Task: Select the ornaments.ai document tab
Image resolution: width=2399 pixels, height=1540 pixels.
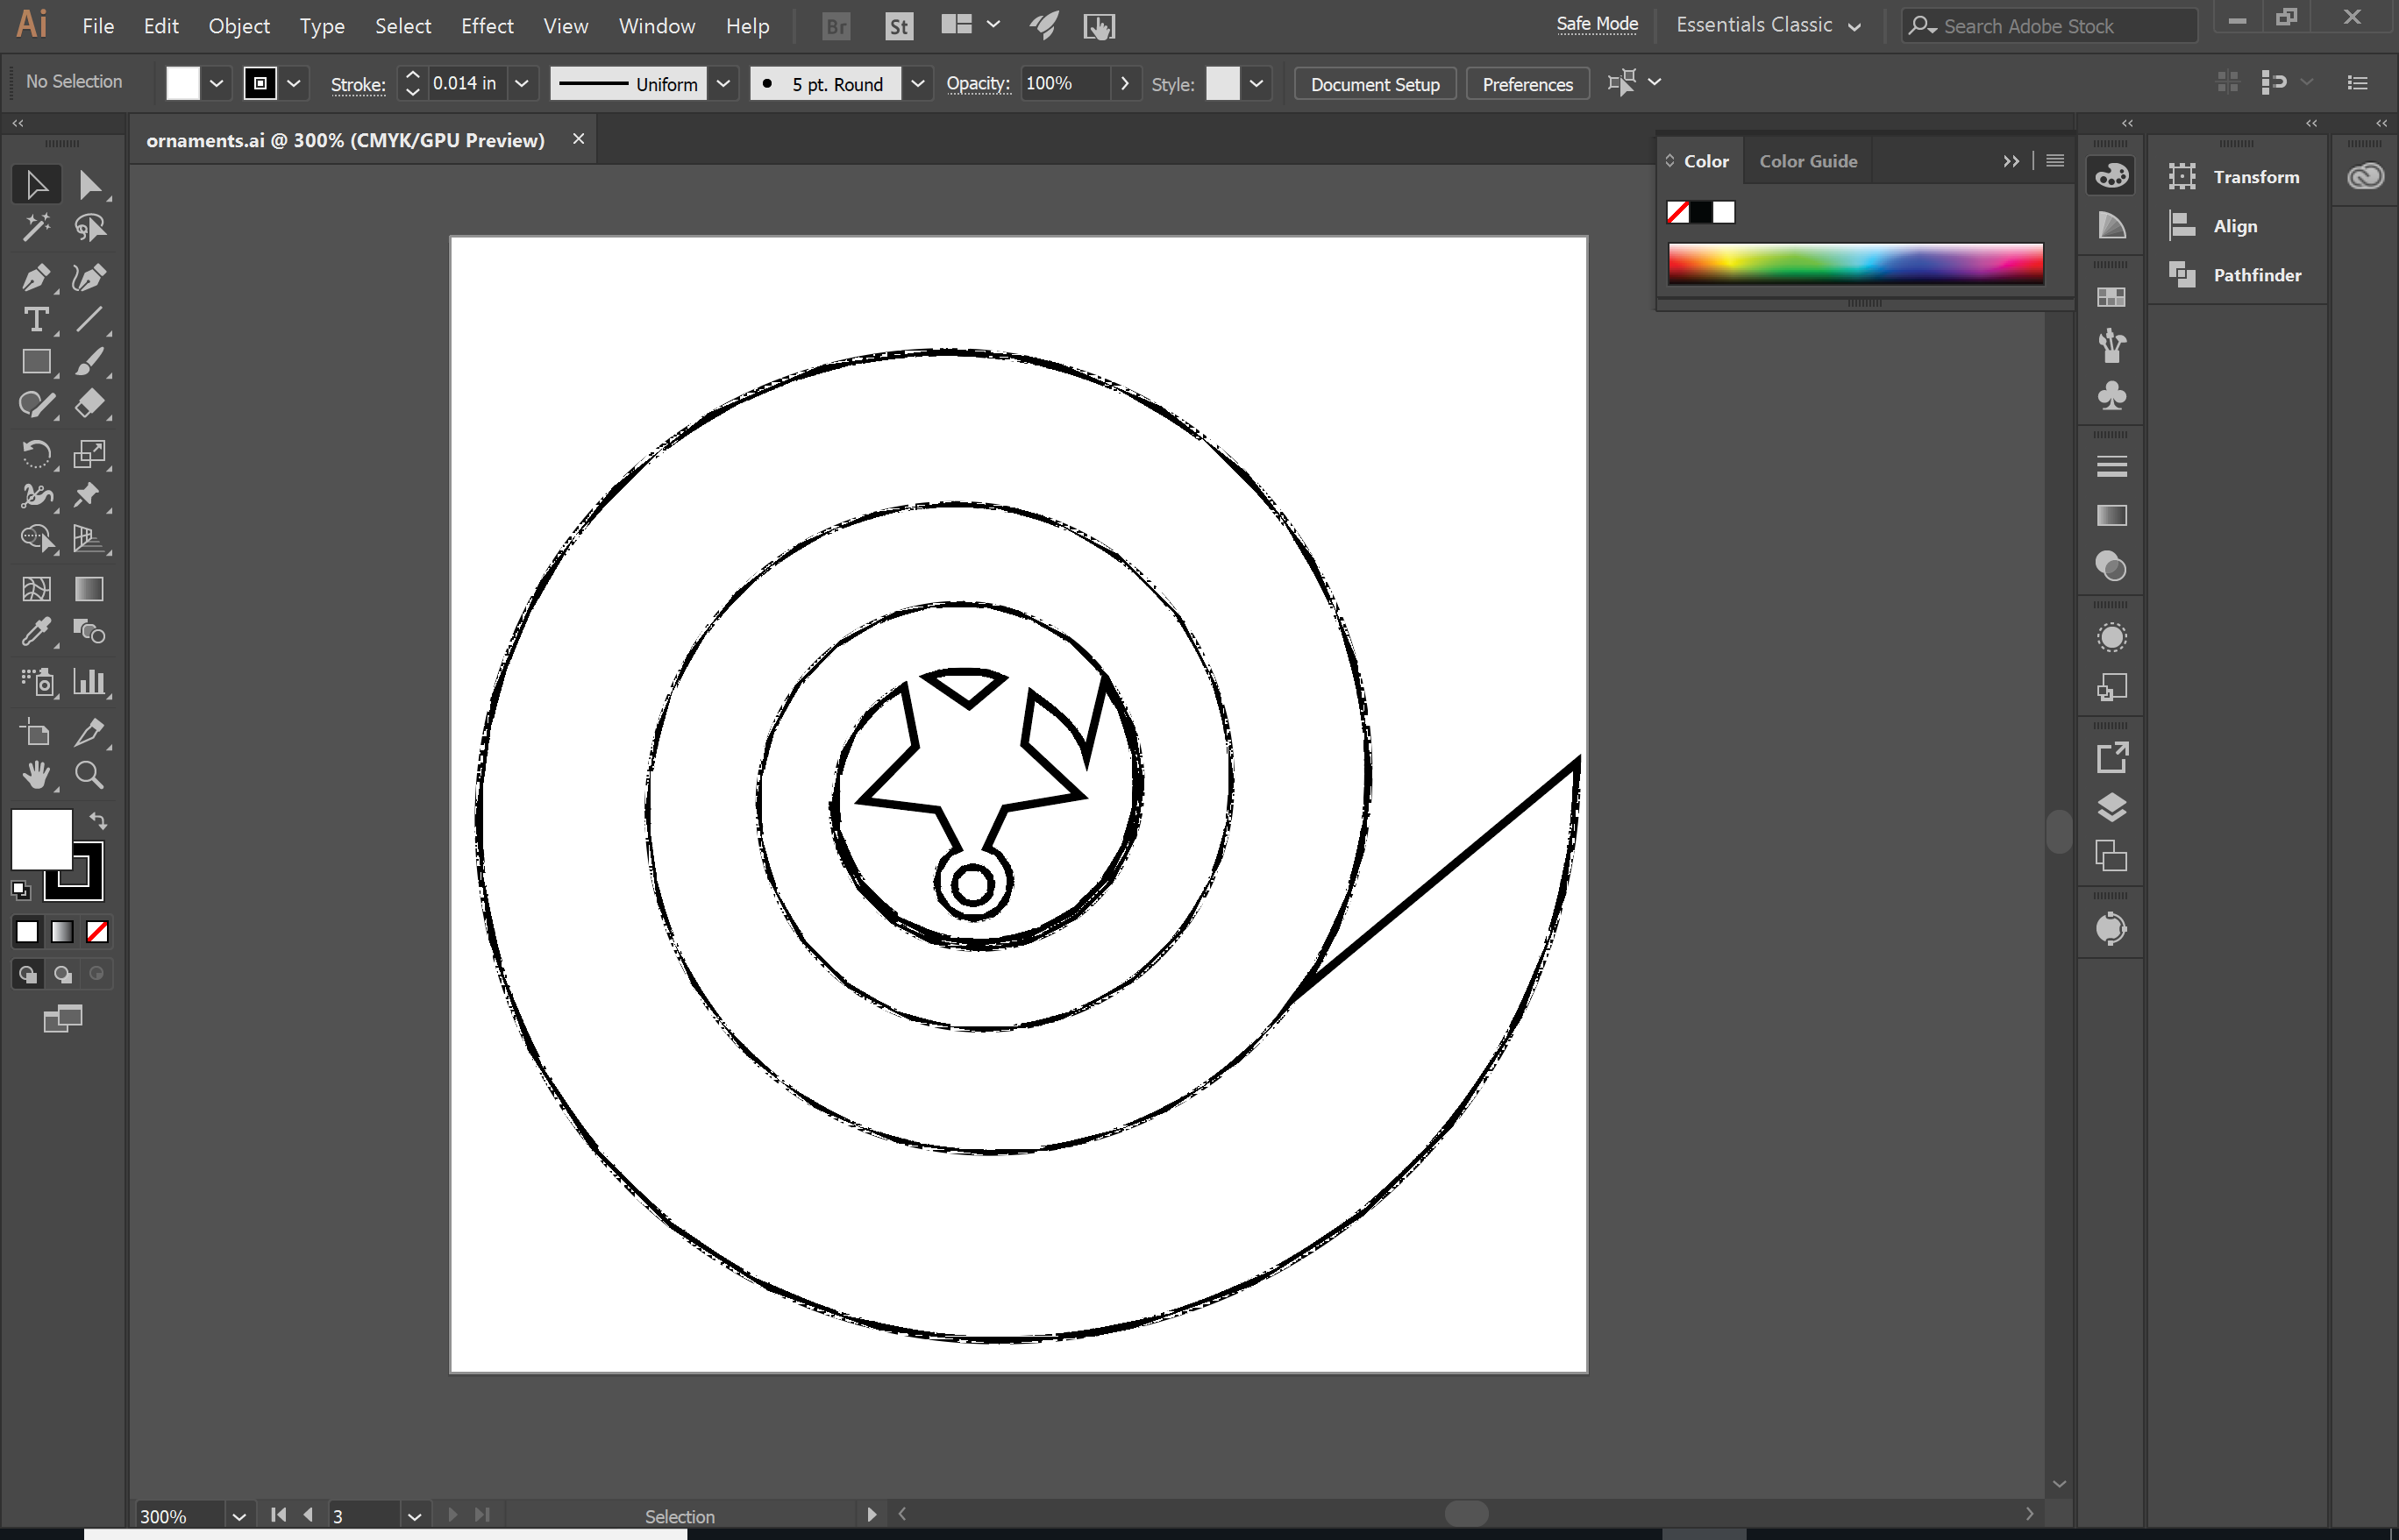Action: 345,141
